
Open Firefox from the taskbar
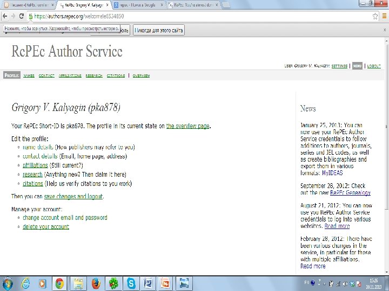point(96,283)
